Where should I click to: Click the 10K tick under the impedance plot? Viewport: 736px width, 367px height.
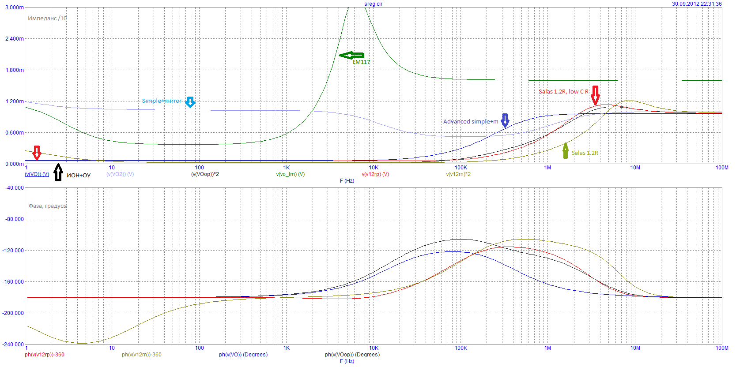point(374,168)
